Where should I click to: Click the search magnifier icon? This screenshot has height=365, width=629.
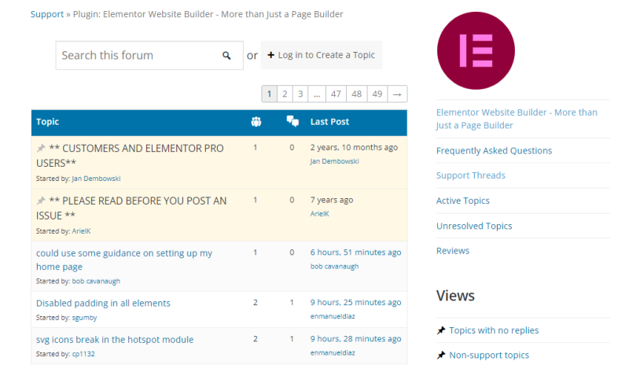tap(226, 55)
